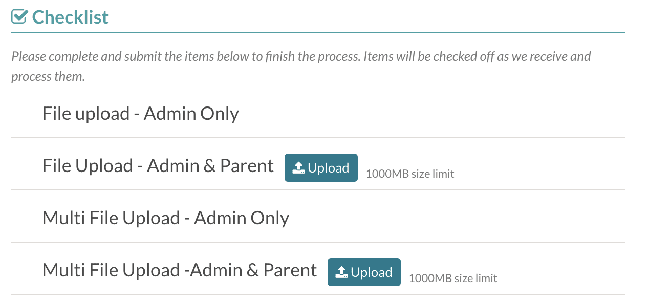Click the 1000MB size limit note beside Multi File Upload -Admin & Parent
This screenshot has width=649, height=299.
point(453,279)
